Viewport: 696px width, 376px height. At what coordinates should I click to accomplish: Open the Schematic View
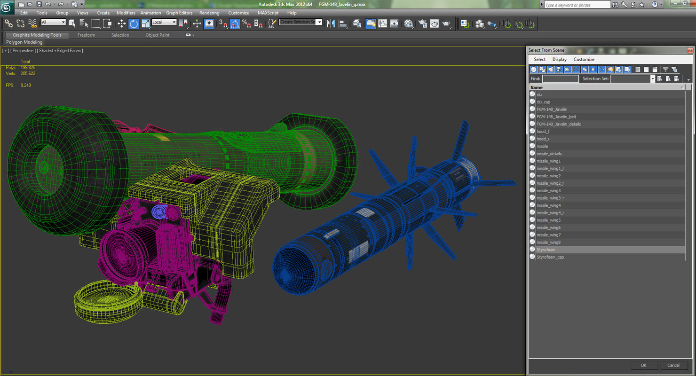click(395, 23)
